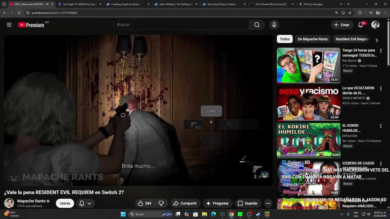
Task: Open weather widget showing 24°C Soleado
Action: [x=12, y=214]
